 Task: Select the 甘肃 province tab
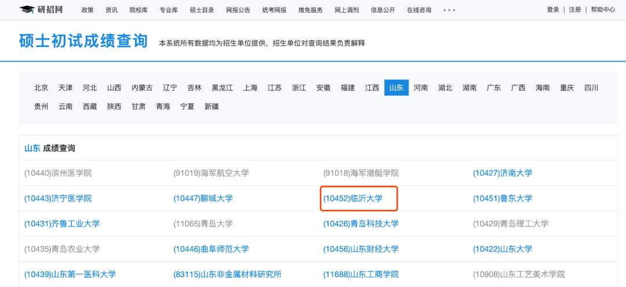click(x=139, y=106)
